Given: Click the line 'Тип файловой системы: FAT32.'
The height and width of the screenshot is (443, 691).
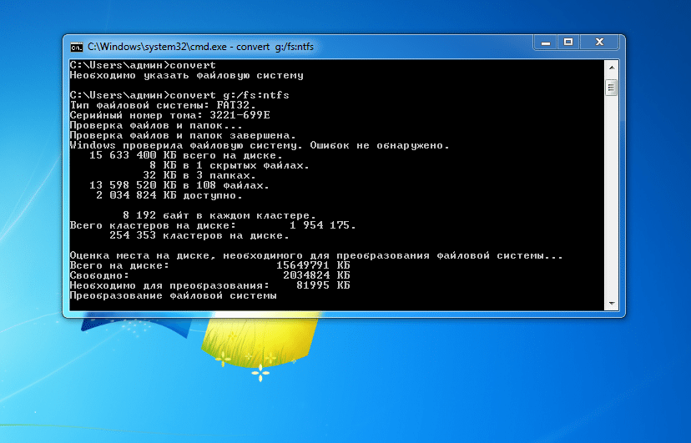Looking at the screenshot, I should point(163,105).
